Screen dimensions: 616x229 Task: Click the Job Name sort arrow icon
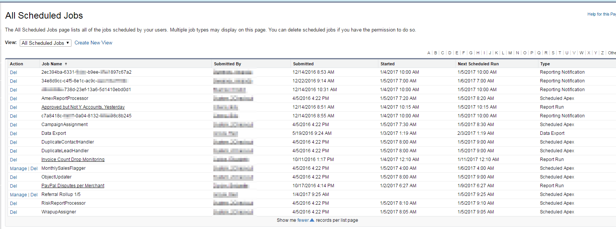[x=66, y=64]
